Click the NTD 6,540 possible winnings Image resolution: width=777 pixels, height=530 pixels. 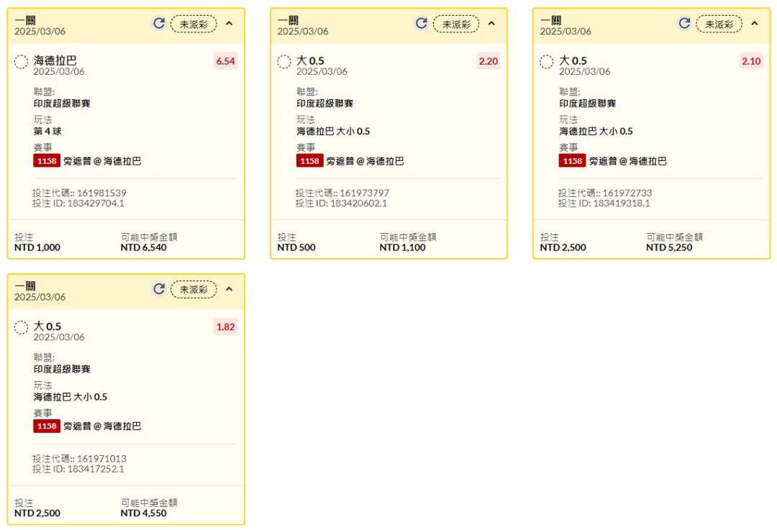click(144, 247)
